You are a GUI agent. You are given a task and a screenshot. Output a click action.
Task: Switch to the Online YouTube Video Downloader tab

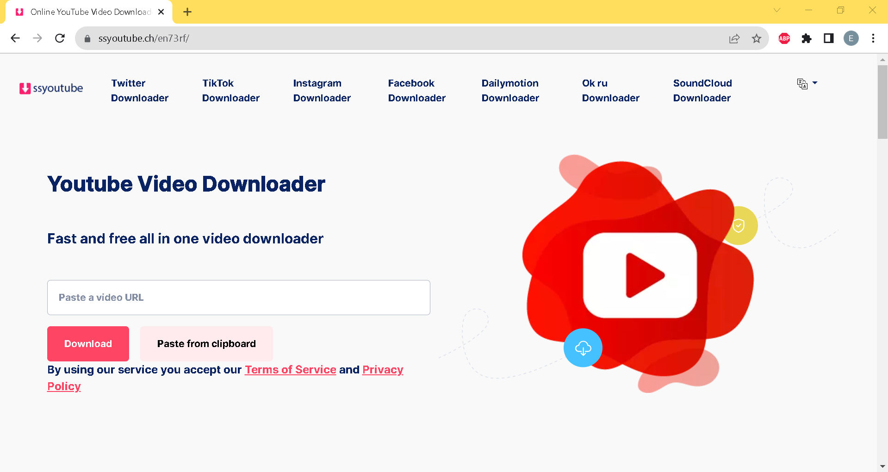[x=88, y=12]
